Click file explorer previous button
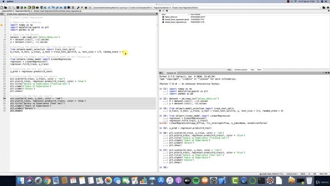330x186 pixels. coord(160,11)
